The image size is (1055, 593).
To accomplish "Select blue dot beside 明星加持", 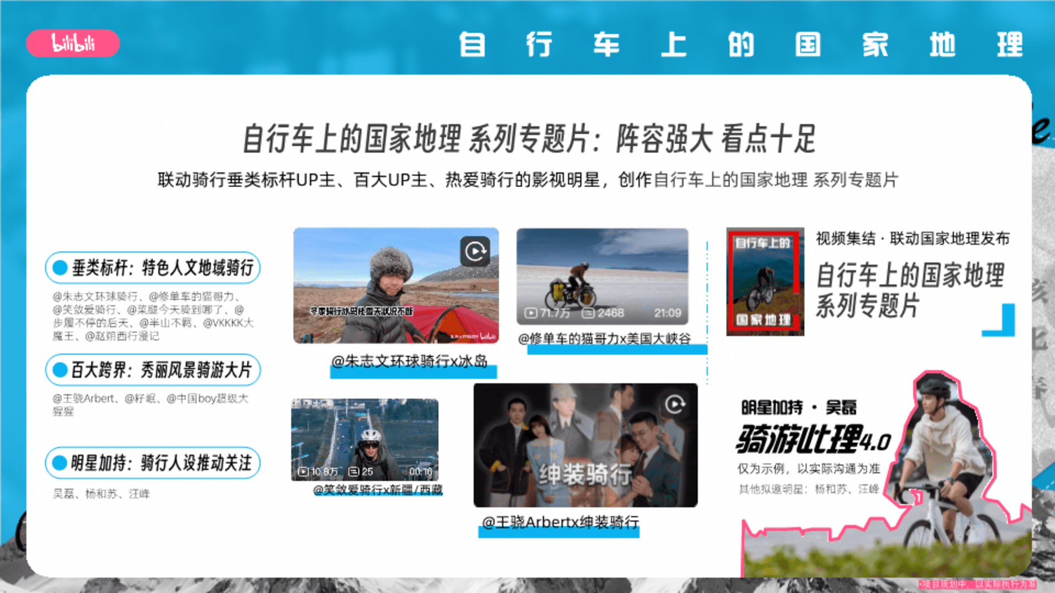I will (59, 463).
